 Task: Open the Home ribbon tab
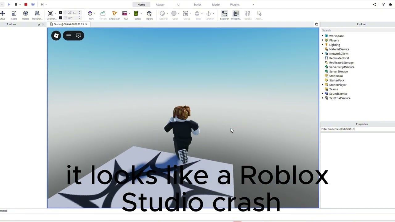coord(141,5)
